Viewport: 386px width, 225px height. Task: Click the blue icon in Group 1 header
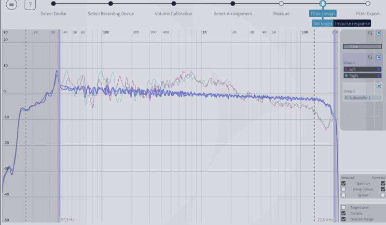[x=379, y=57]
